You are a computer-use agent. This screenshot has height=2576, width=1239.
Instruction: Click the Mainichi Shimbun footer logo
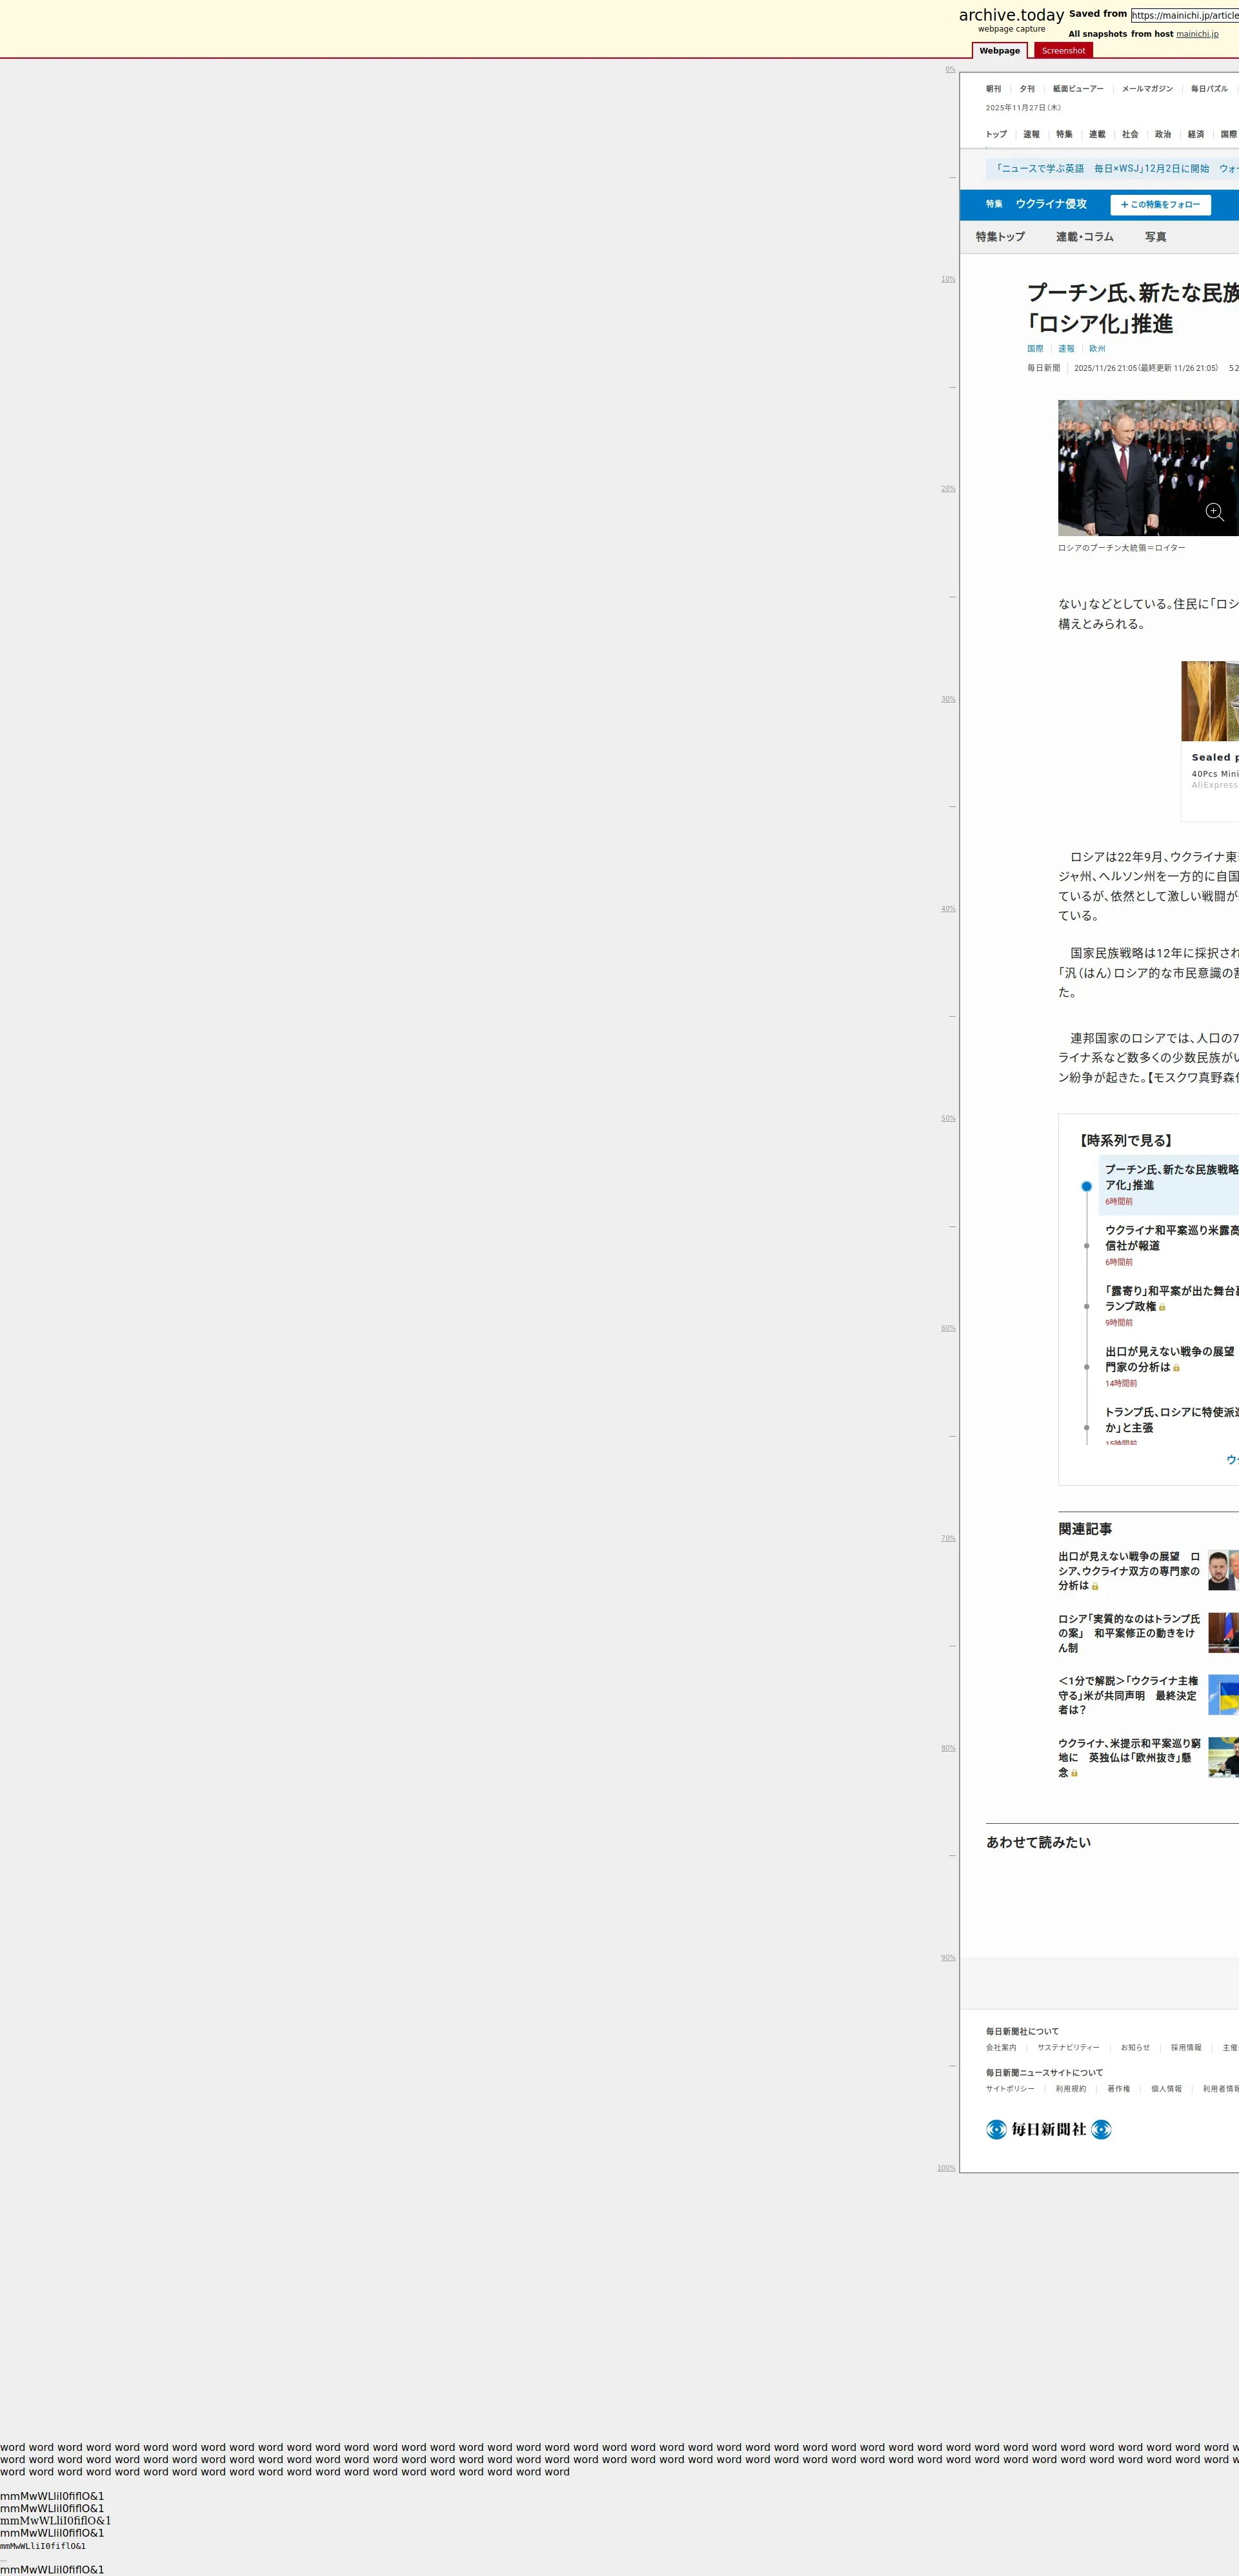(1048, 2130)
